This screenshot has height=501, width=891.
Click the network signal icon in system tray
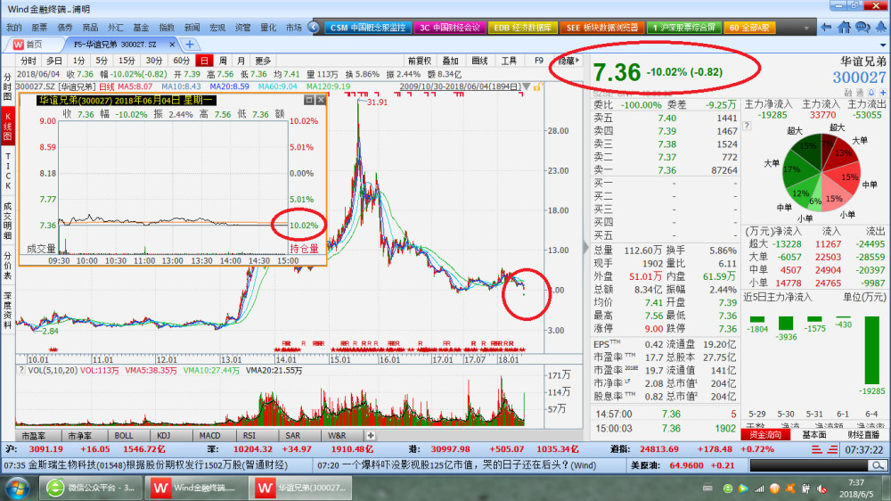tap(758, 488)
